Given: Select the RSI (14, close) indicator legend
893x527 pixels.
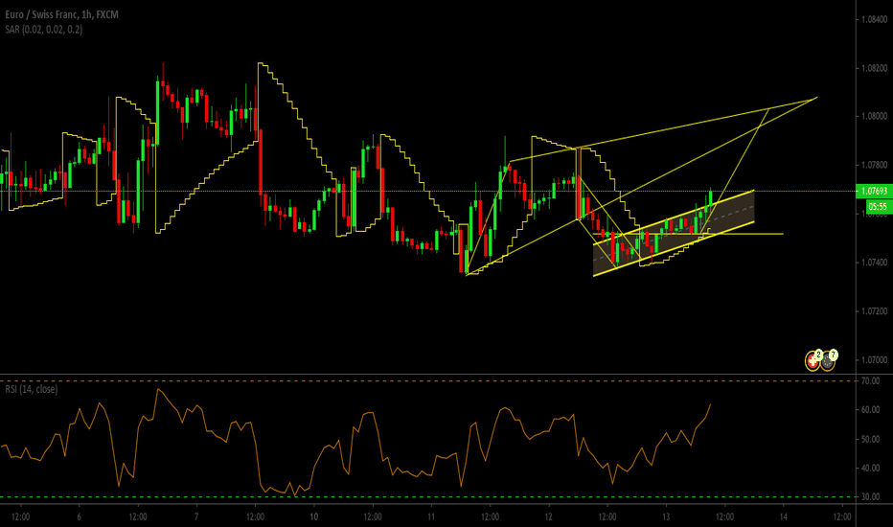Looking at the screenshot, I should pos(32,389).
